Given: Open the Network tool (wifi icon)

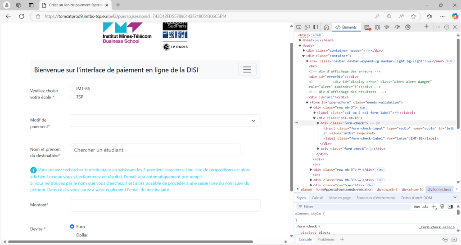Looking at the screenshot, I should tap(387, 27).
